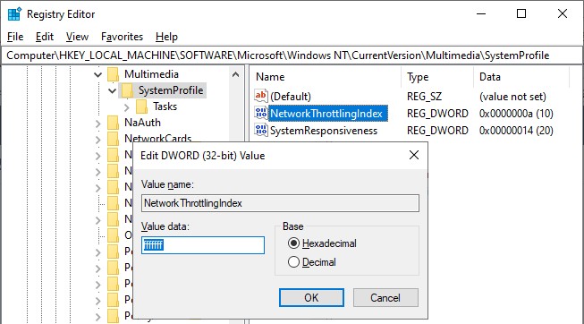Select the NaAuth tree item
The width and height of the screenshot is (584, 324).
(142, 123)
